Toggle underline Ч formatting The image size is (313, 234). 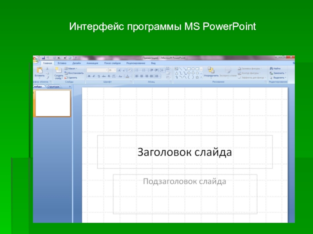[99, 76]
